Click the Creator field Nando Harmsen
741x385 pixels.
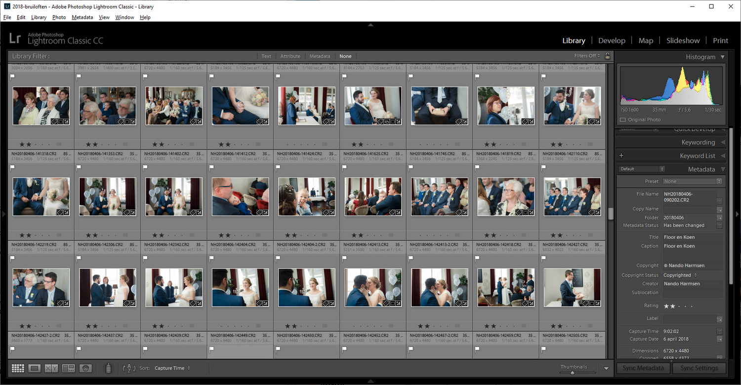pyautogui.click(x=693, y=284)
